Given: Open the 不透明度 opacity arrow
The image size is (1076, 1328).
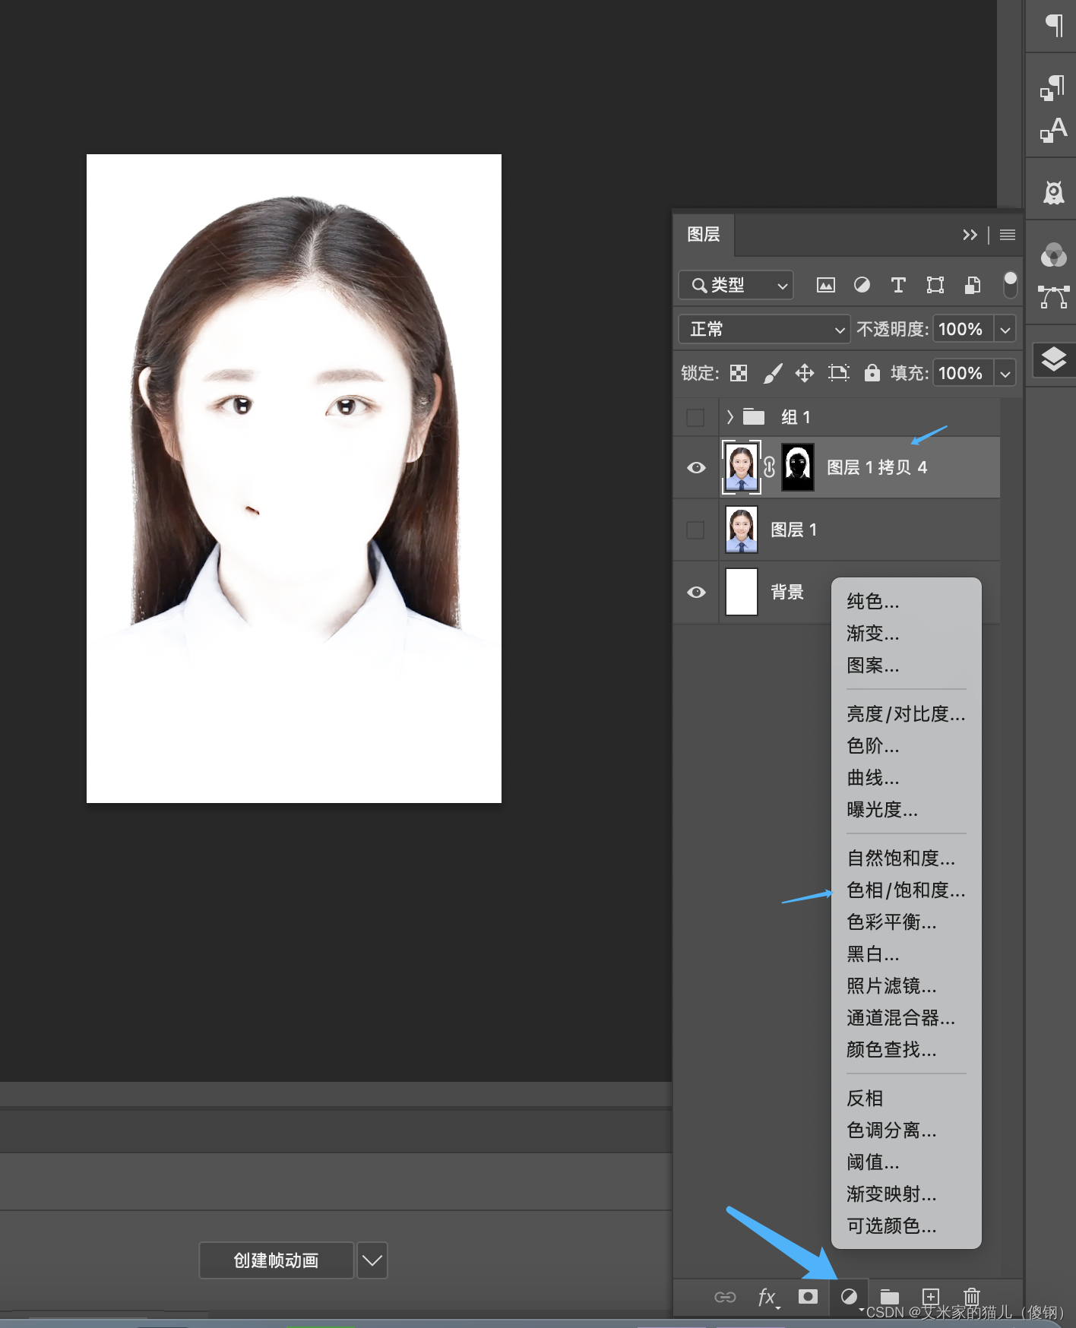Looking at the screenshot, I should (x=1005, y=329).
